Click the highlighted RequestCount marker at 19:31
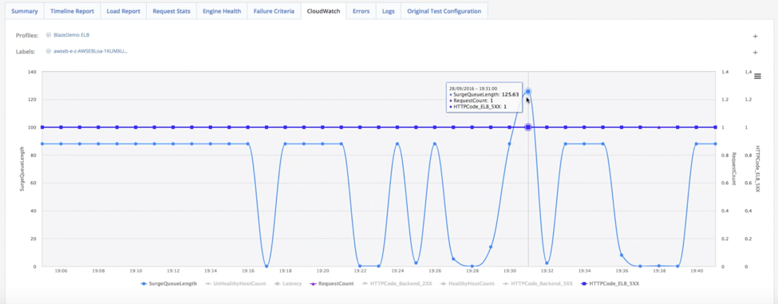This screenshot has width=778, height=304. point(528,128)
